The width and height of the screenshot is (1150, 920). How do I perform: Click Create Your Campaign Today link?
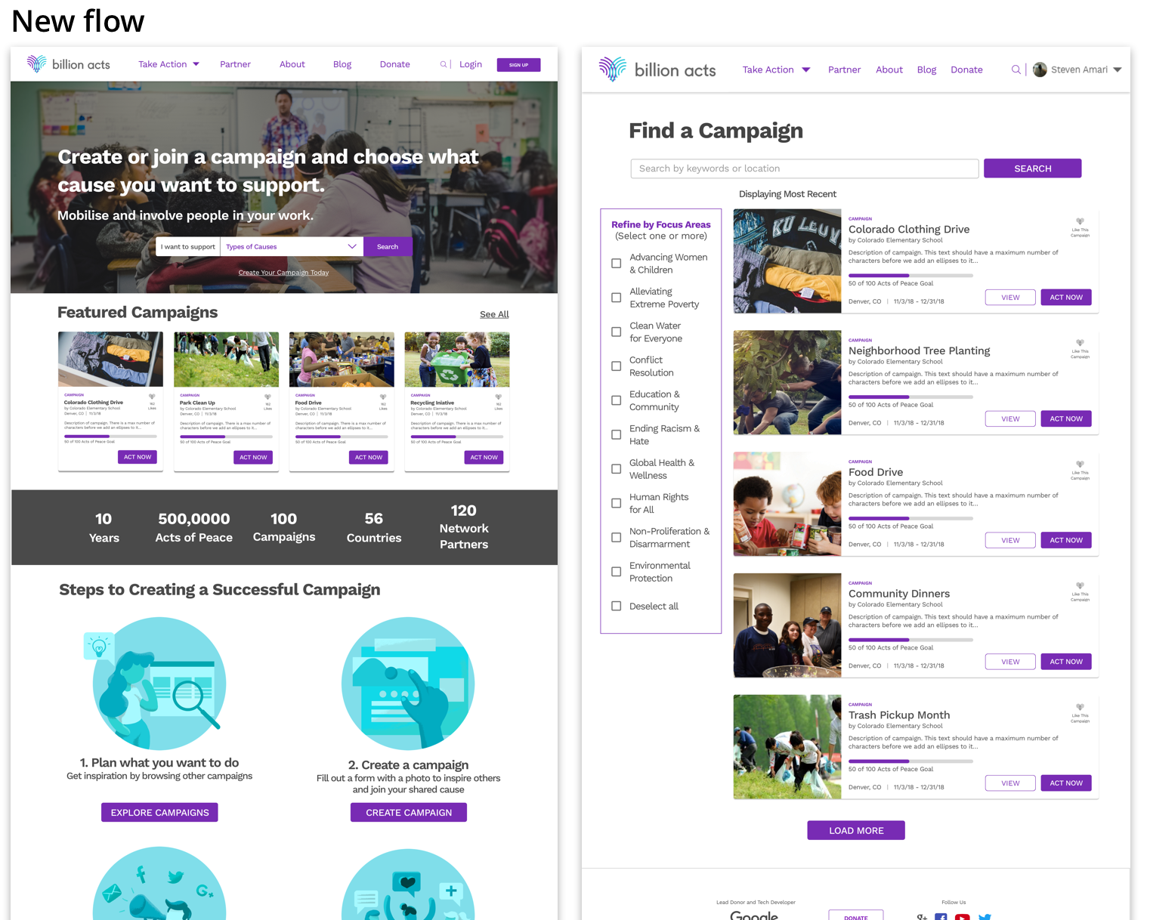pyautogui.click(x=283, y=273)
